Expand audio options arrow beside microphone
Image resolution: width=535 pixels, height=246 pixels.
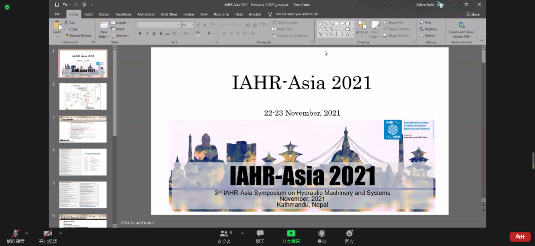(27, 233)
